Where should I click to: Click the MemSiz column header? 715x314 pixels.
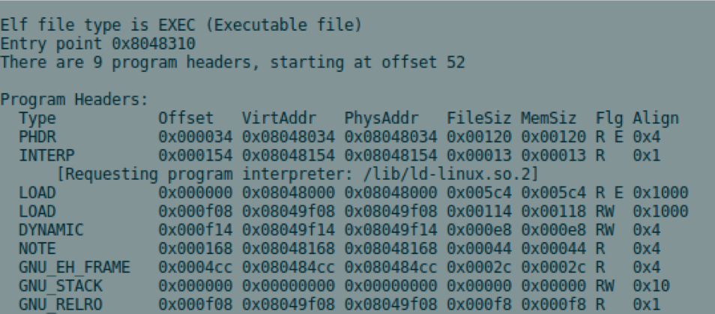tap(549, 118)
